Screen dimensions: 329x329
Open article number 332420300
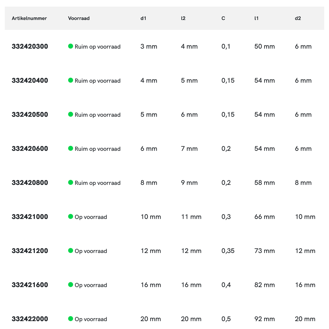(x=30, y=46)
